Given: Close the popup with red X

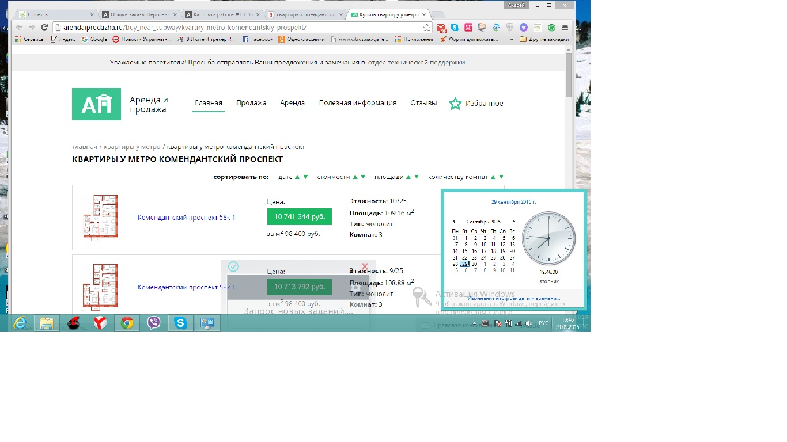Looking at the screenshot, I should click(365, 266).
